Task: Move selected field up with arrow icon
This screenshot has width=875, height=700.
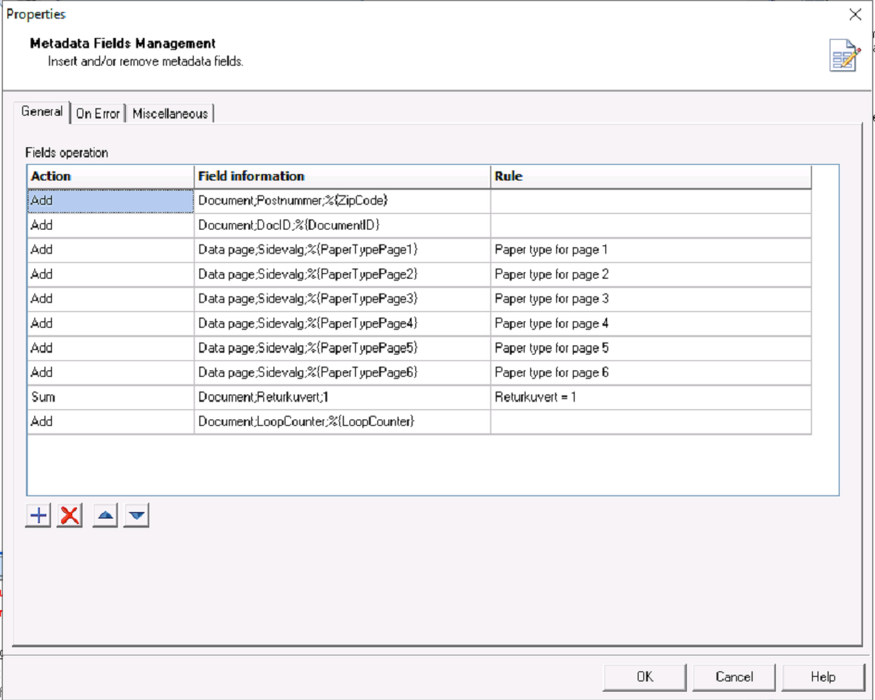Action: click(x=106, y=516)
